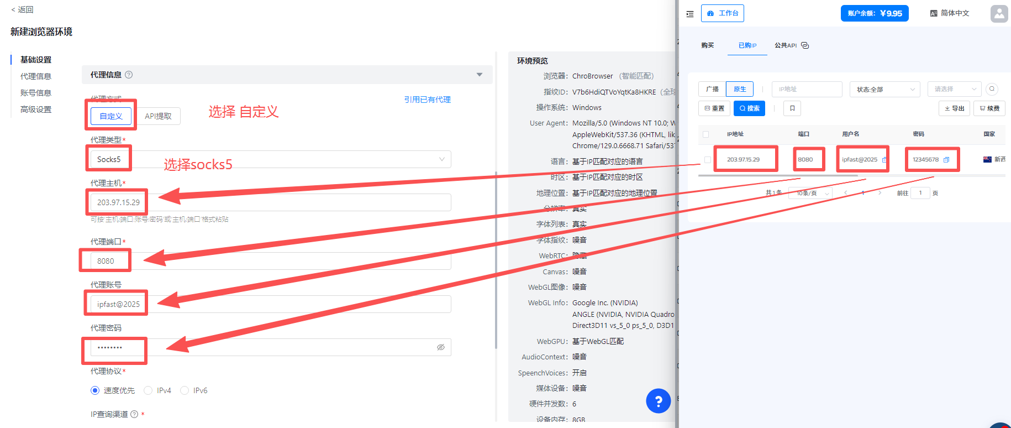Switch to the 购买 tab
This screenshot has height=428, width=1011.
point(708,45)
